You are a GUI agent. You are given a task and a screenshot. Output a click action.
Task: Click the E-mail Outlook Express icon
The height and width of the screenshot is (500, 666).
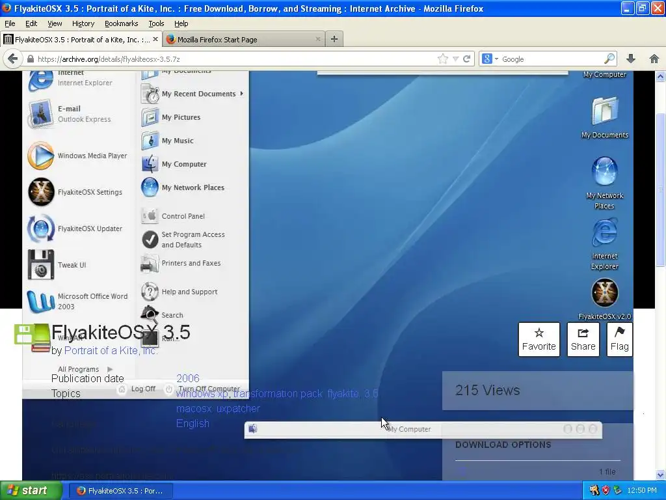point(40,113)
